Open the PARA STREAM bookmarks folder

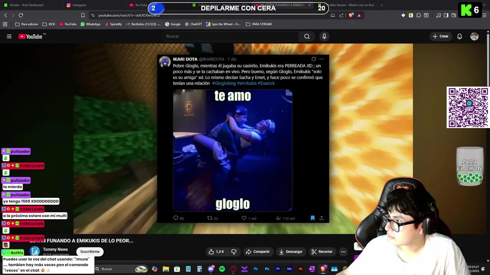click(x=259, y=24)
